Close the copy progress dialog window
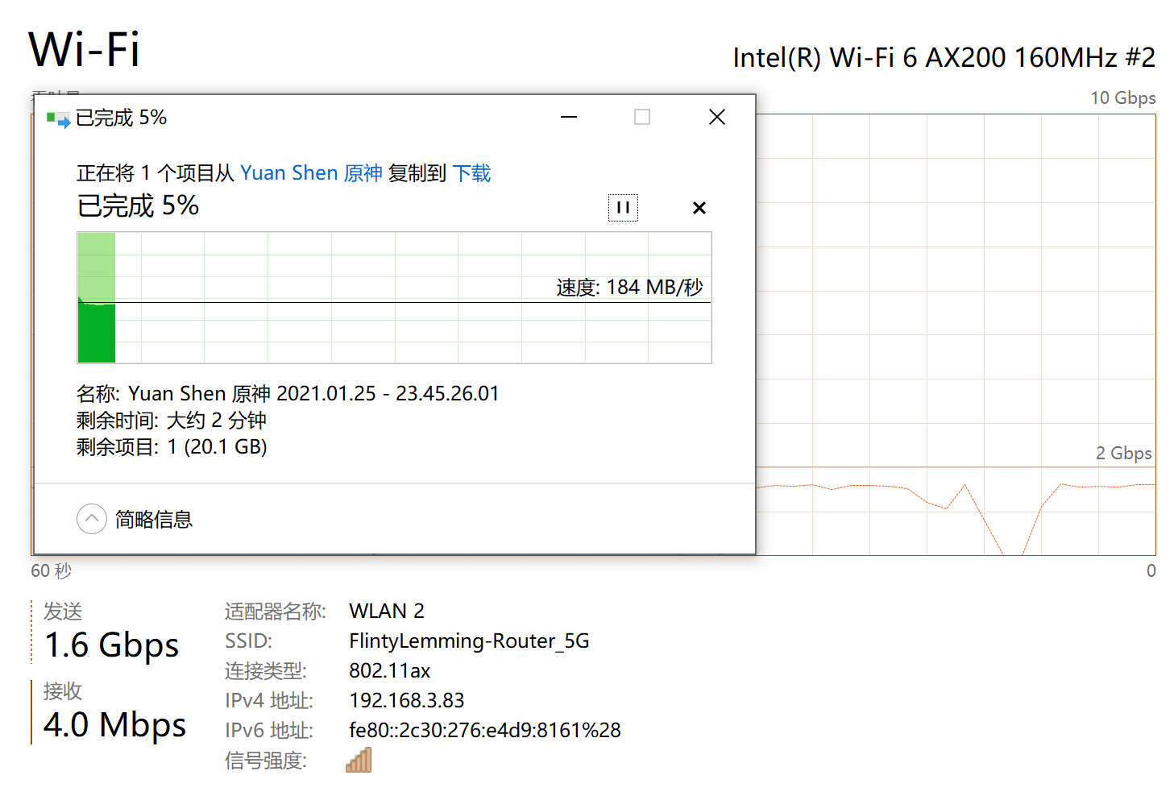This screenshot has height=796, width=1174. coord(717,118)
